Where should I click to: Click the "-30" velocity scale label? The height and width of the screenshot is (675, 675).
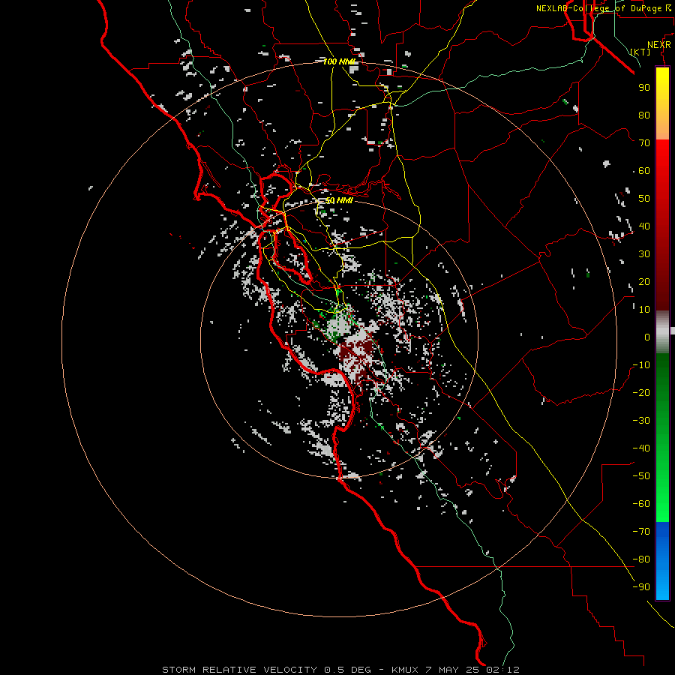tap(641, 421)
